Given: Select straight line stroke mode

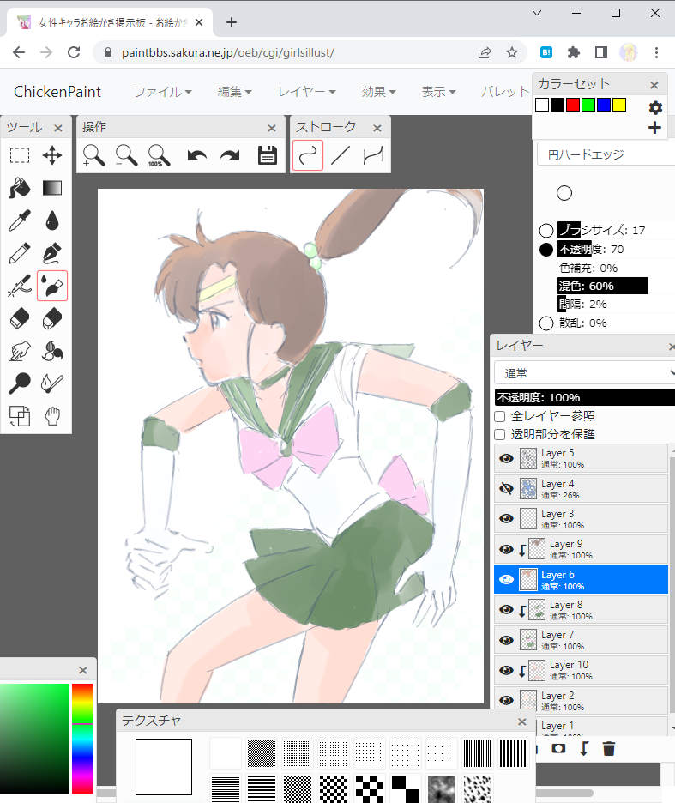Looking at the screenshot, I should pos(341,155).
